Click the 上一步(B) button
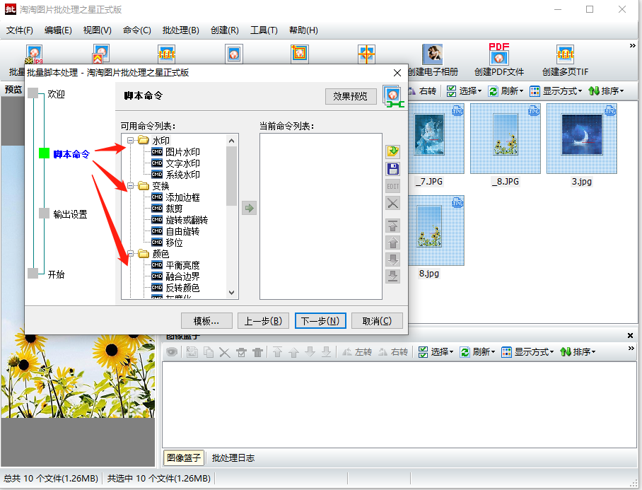642x490 pixels. tap(263, 321)
